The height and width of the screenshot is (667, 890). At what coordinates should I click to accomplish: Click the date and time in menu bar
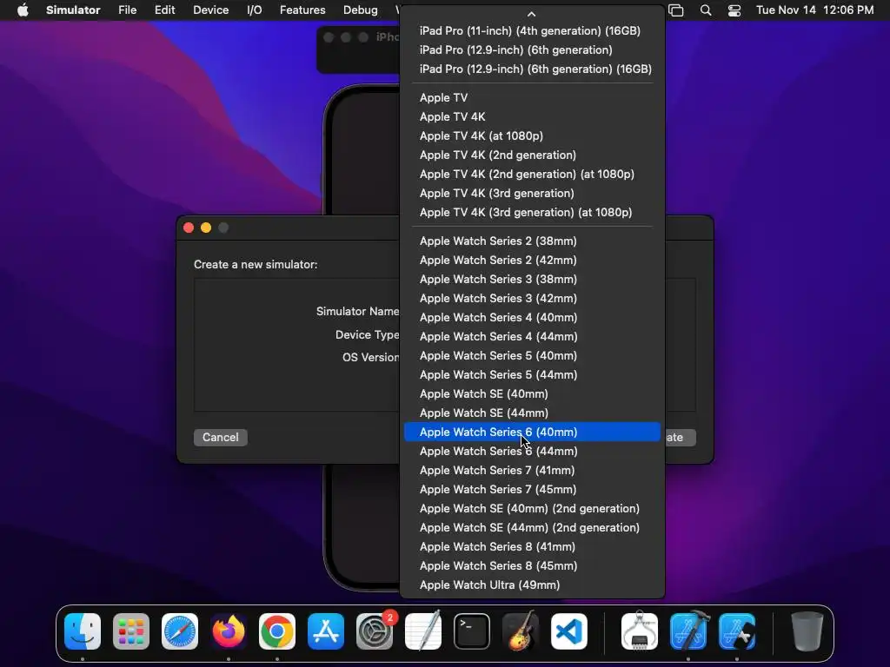click(x=814, y=10)
